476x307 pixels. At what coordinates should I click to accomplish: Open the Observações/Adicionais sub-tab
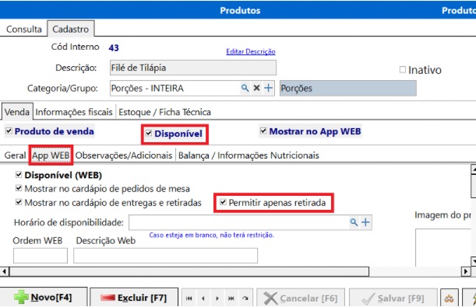coord(124,155)
